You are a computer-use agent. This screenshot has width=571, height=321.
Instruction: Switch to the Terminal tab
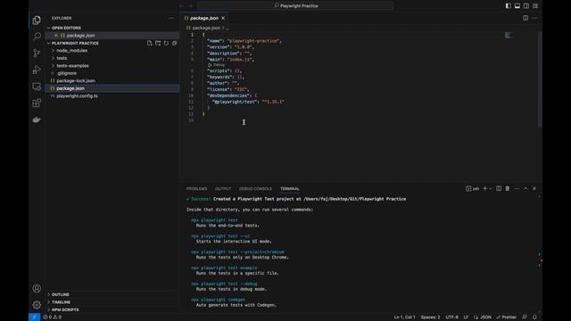click(x=289, y=188)
